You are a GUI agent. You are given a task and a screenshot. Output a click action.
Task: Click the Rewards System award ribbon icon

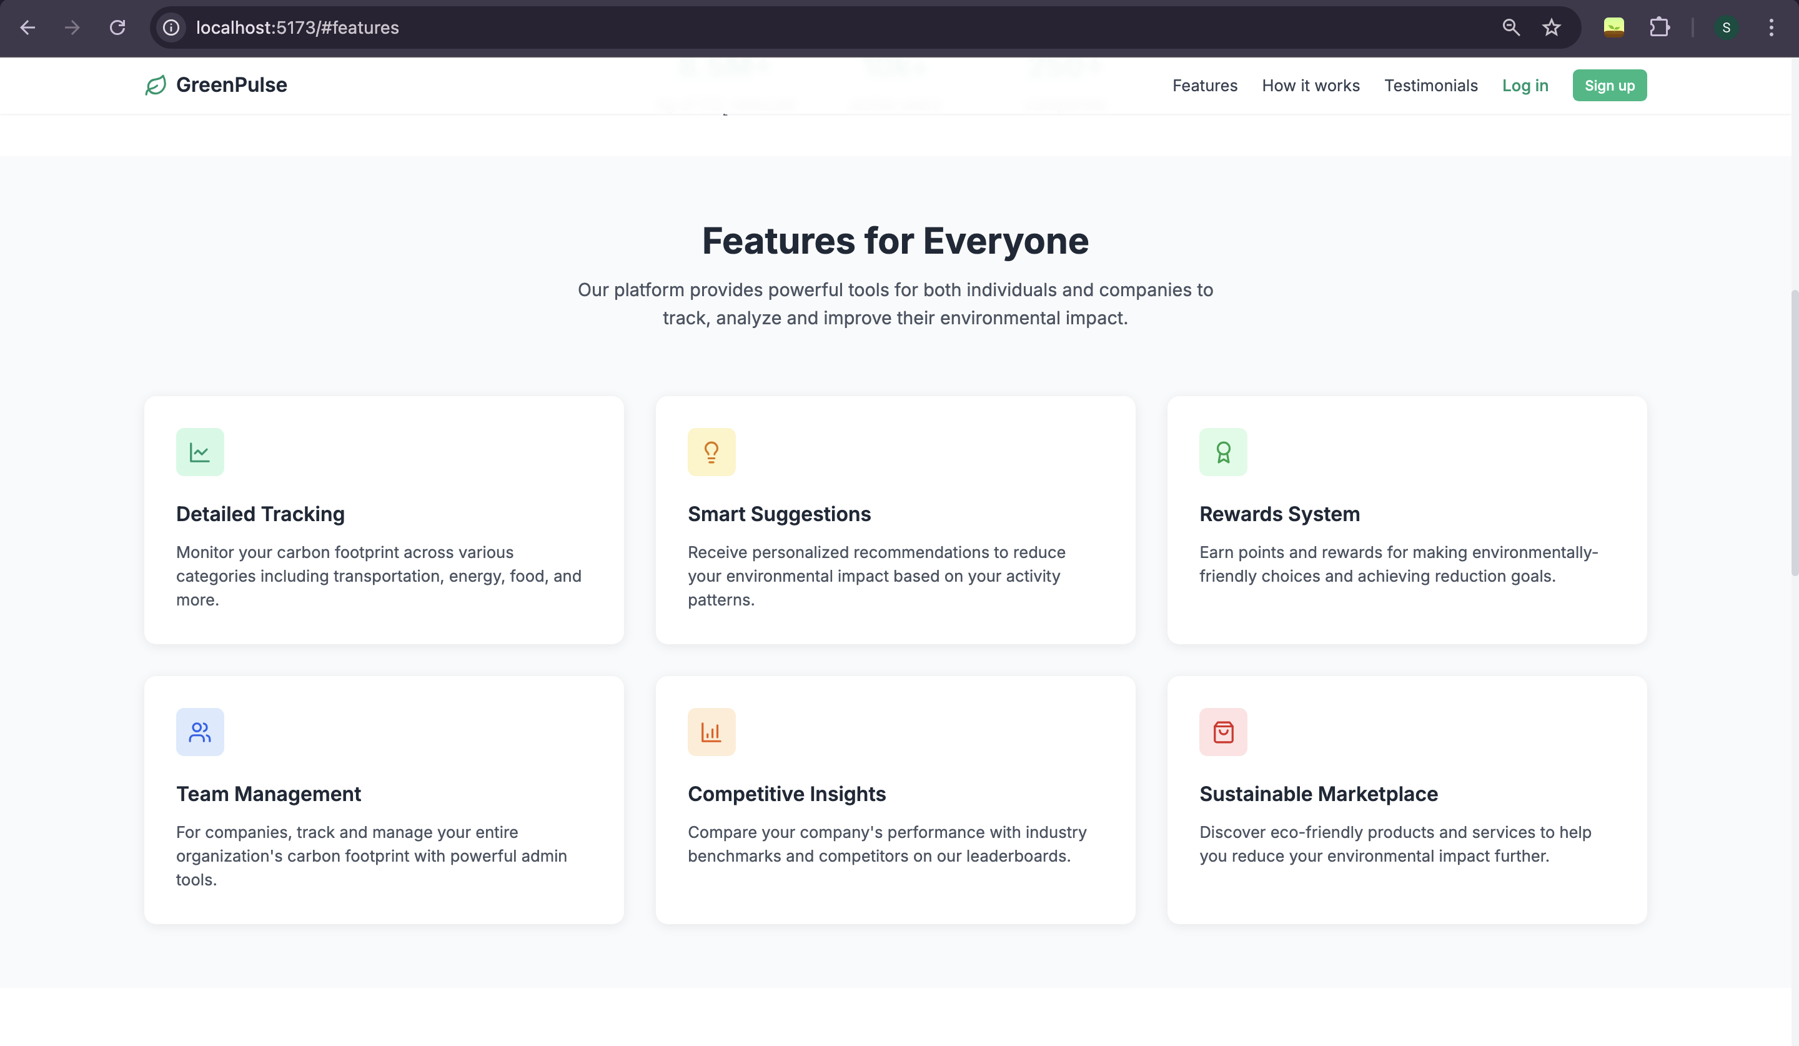pos(1223,452)
